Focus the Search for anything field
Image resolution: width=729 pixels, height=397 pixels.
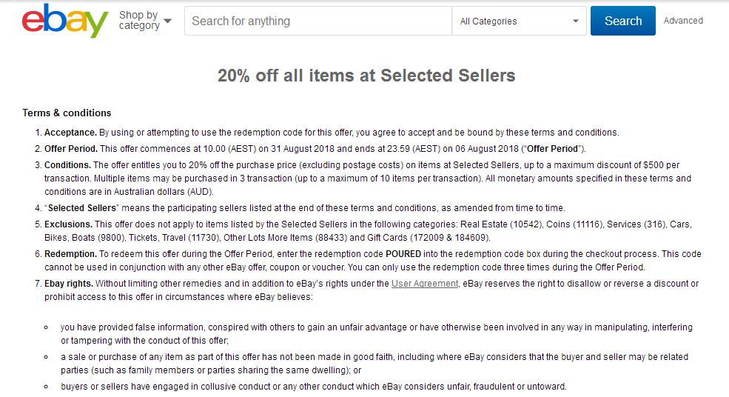(318, 21)
